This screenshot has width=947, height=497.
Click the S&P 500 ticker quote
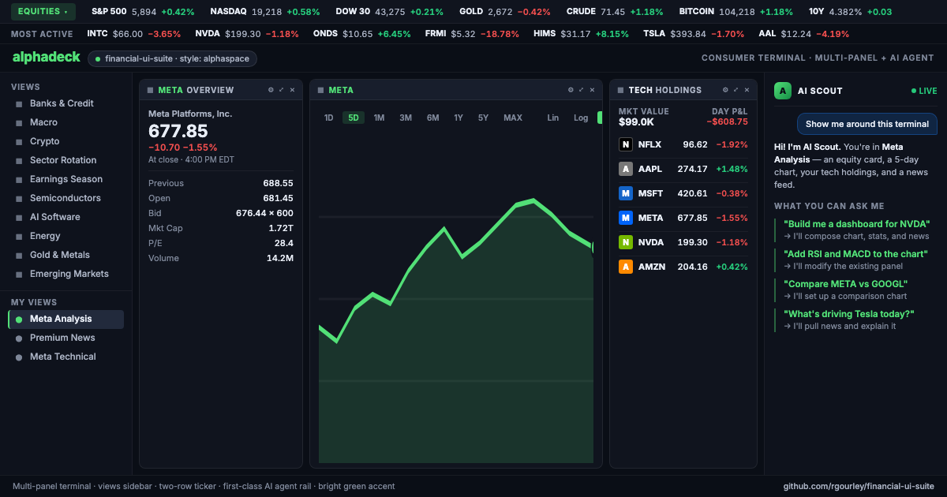[143, 12]
